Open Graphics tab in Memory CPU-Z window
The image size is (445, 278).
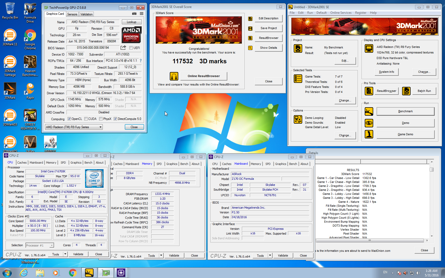[172, 164]
